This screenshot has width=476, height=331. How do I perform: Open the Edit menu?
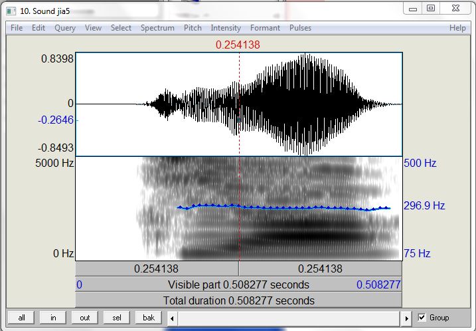click(39, 28)
